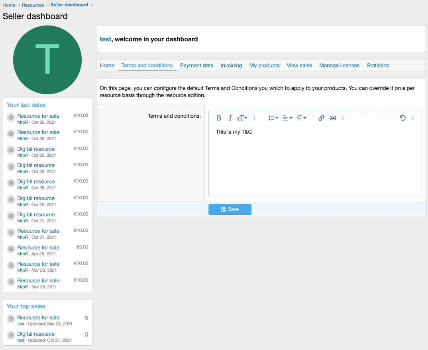
Task: Open Resource for sale under top sales
Action: (x=38, y=317)
